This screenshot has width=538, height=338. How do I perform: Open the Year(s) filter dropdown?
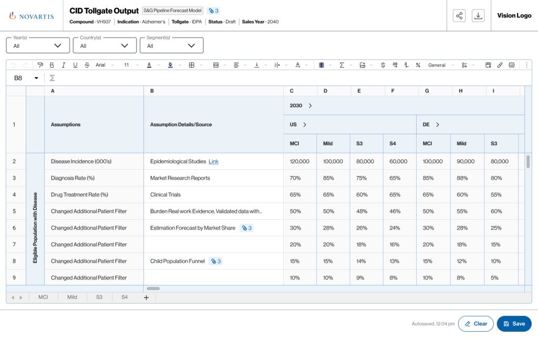click(x=38, y=46)
